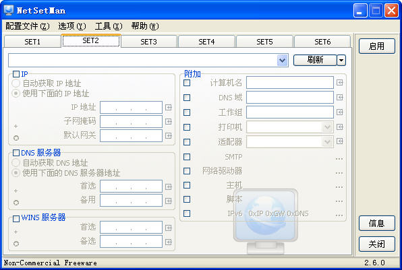Screen dimensions: 402x270
Task: Check the WINS 服务器 checkbox
Action: (x=16, y=219)
